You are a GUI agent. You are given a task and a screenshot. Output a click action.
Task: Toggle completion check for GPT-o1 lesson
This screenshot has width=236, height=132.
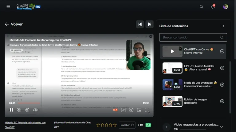[x=222, y=68]
